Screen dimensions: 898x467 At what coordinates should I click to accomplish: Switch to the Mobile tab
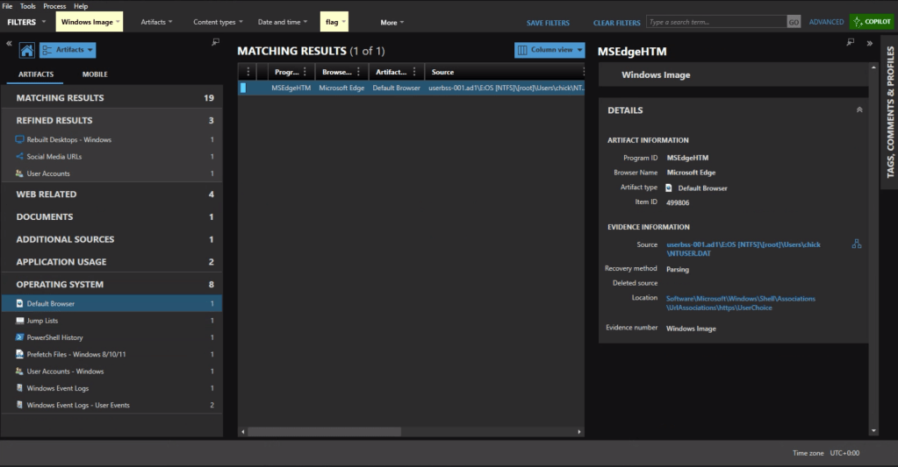(95, 74)
